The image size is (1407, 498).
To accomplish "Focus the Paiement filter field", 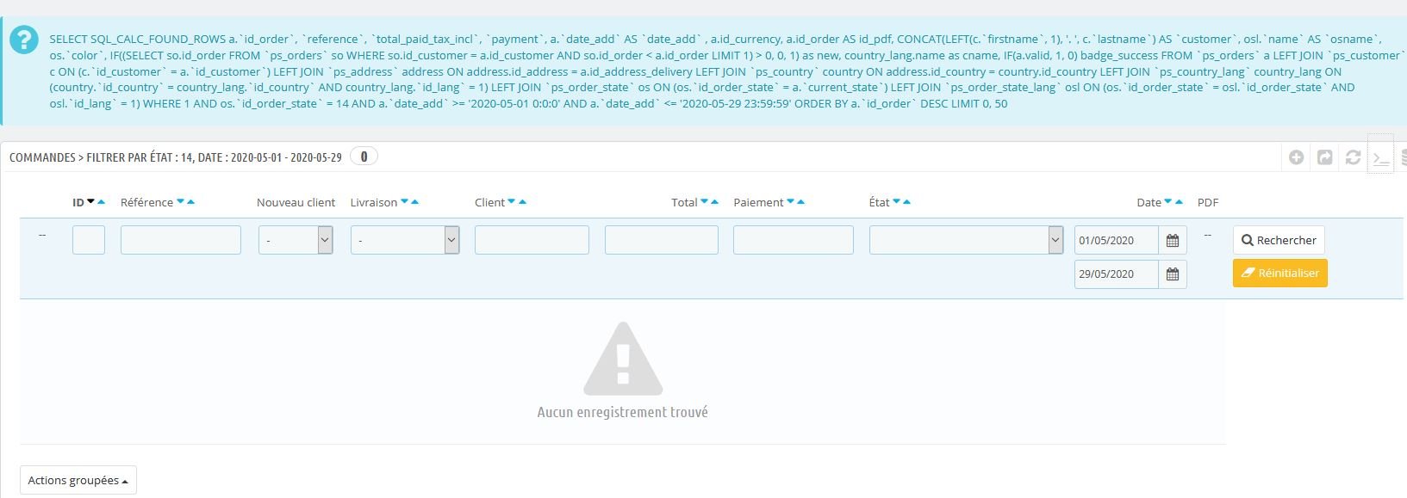I will point(794,240).
